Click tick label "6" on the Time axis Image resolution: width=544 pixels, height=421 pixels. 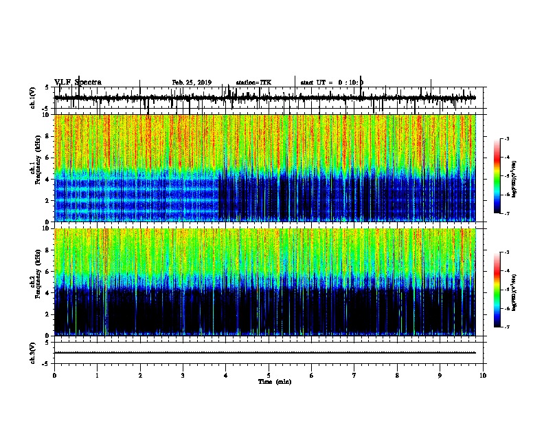[312, 376]
